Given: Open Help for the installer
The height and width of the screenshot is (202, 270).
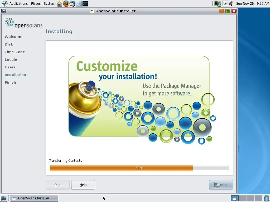Looking at the screenshot, I should [83, 185].
